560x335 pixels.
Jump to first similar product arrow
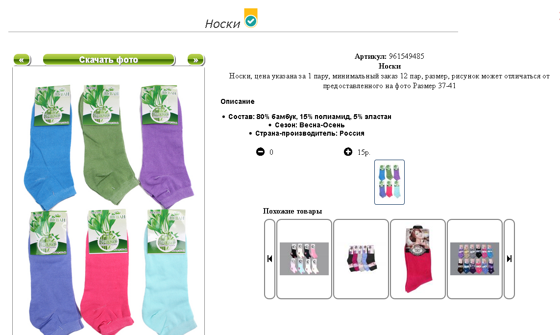click(x=269, y=259)
